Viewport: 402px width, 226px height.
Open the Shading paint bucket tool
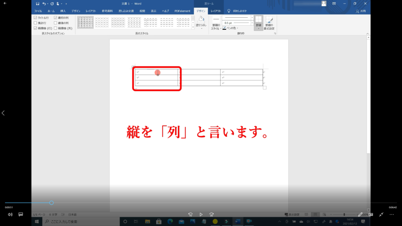pos(201,21)
